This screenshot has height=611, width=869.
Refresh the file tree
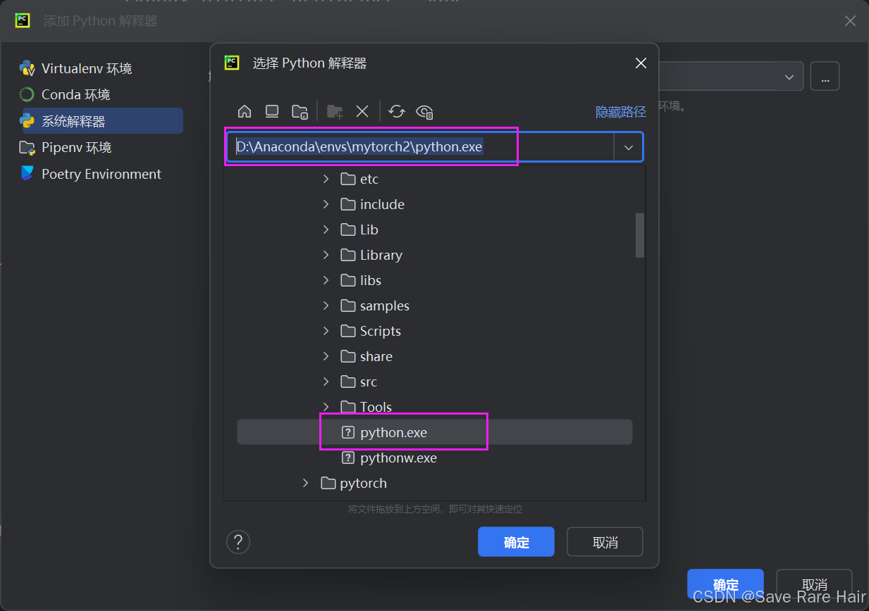pyautogui.click(x=397, y=111)
